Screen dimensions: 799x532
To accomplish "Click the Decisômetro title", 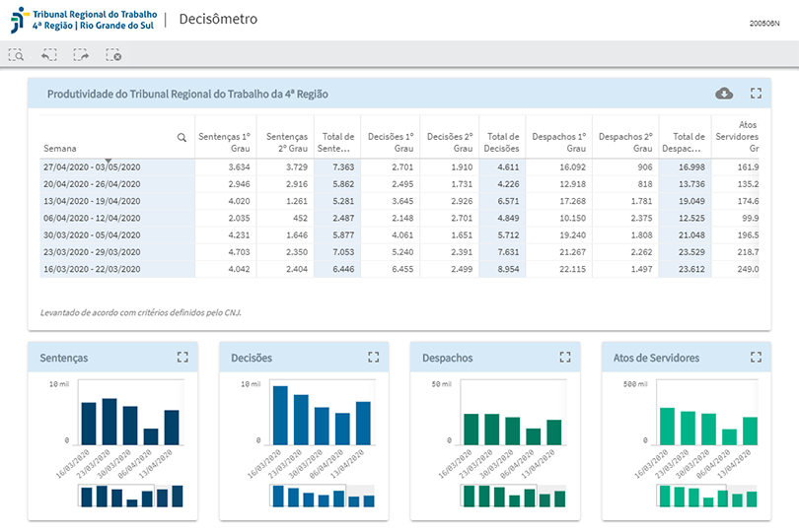I will coord(218,20).
